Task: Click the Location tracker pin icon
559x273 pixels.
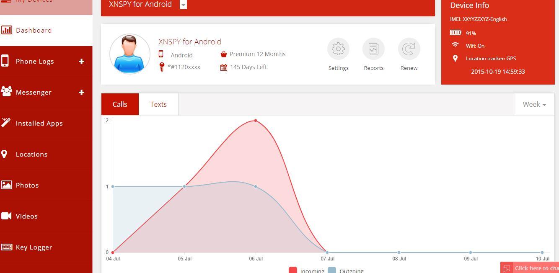Action: click(455, 58)
